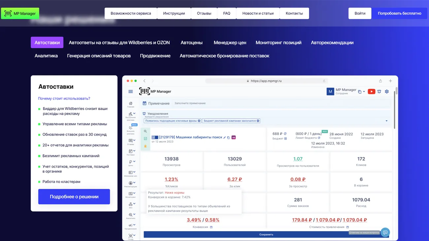Click the 'Попробовать бесплатно' button

click(399, 14)
